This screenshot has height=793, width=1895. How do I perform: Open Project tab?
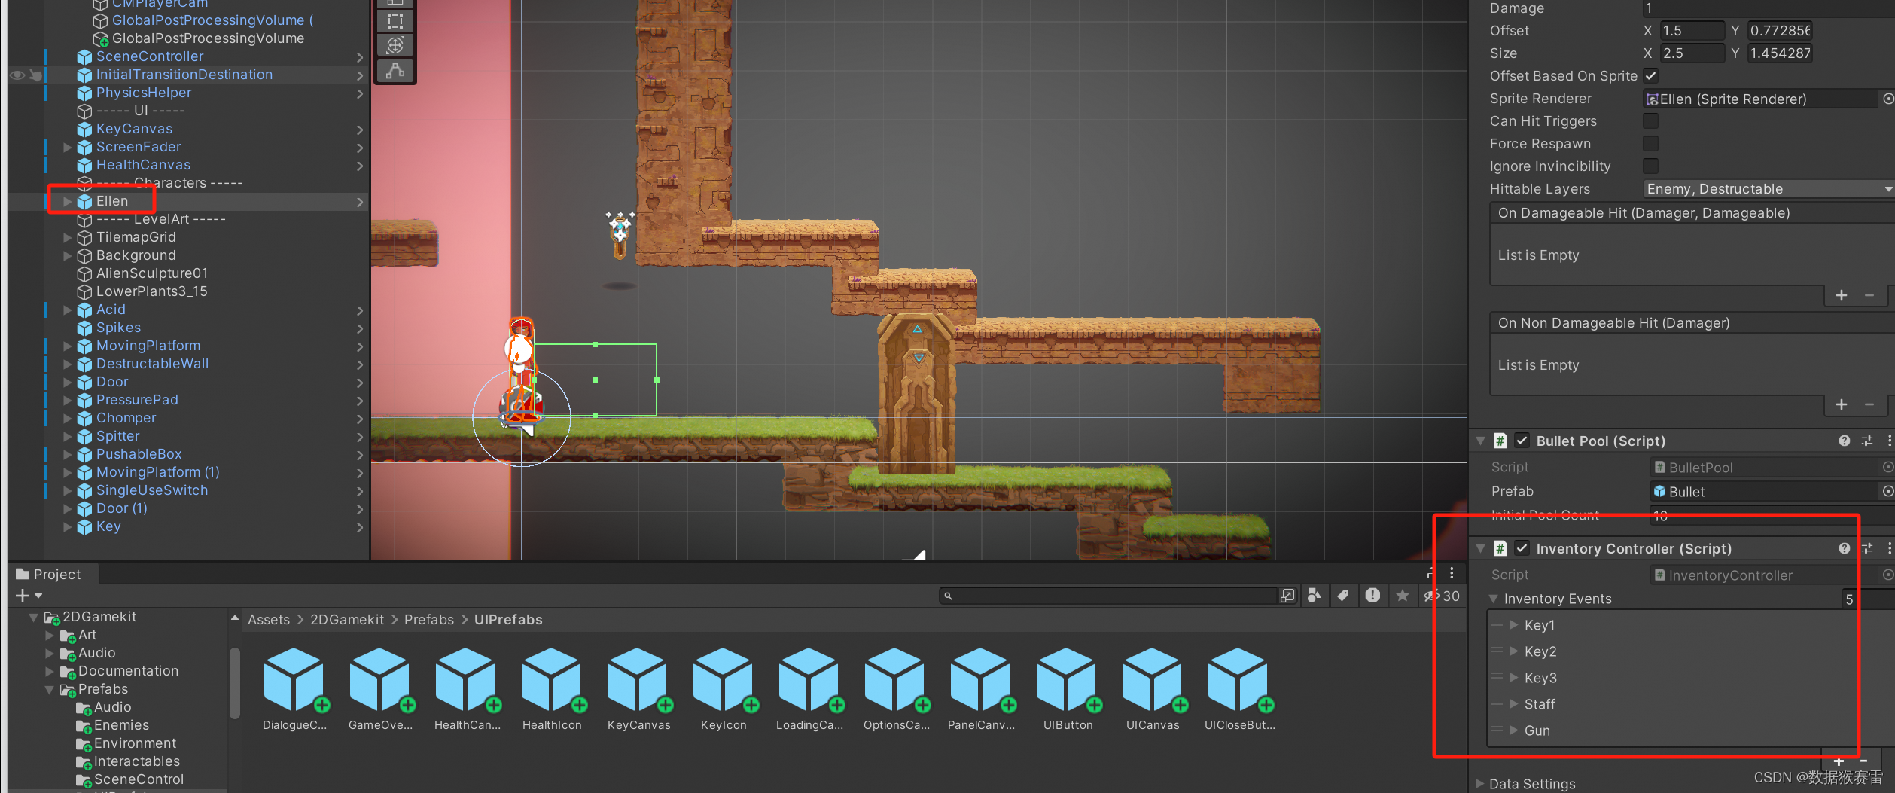(48, 574)
